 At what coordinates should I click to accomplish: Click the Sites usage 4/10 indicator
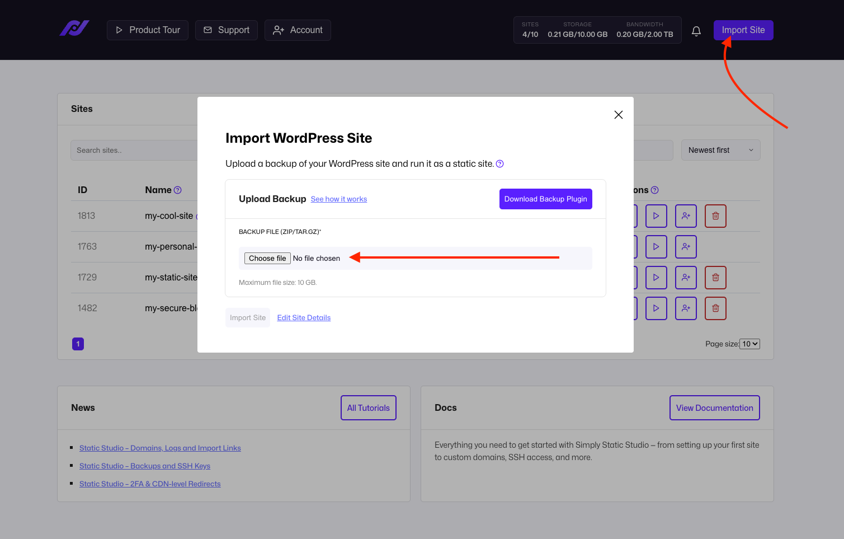coord(530,30)
